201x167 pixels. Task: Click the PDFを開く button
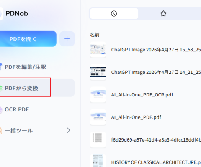[x=28, y=39]
